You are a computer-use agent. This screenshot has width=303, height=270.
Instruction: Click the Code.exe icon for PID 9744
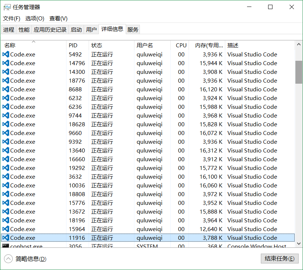click(7, 115)
